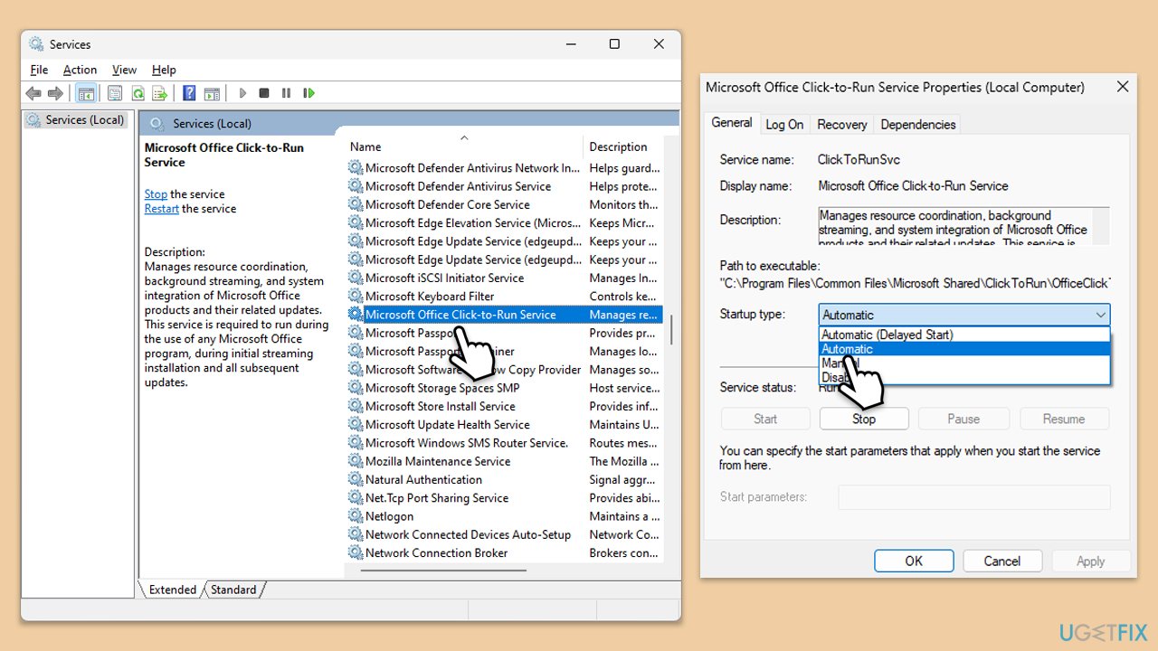Click the Restart the service link

coord(162,209)
